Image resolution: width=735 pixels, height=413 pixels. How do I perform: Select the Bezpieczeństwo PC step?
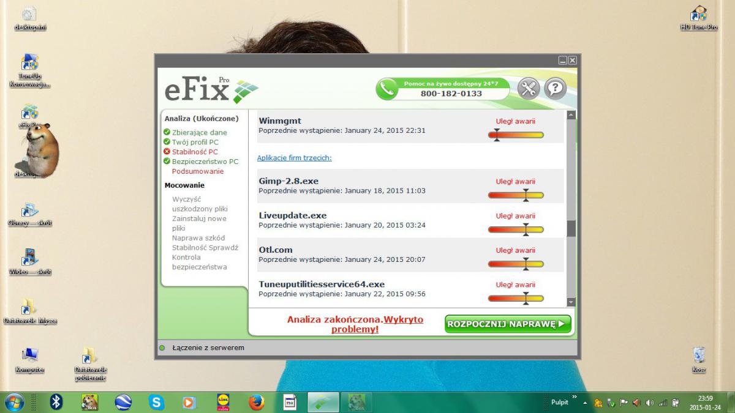tap(205, 162)
